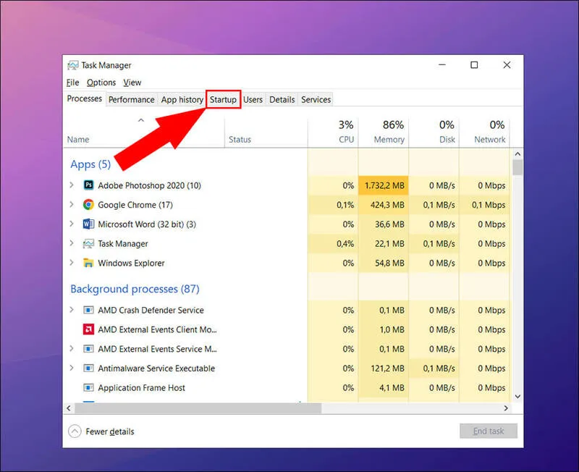The image size is (579, 472).
Task: Click the End task button
Action: pyautogui.click(x=489, y=431)
